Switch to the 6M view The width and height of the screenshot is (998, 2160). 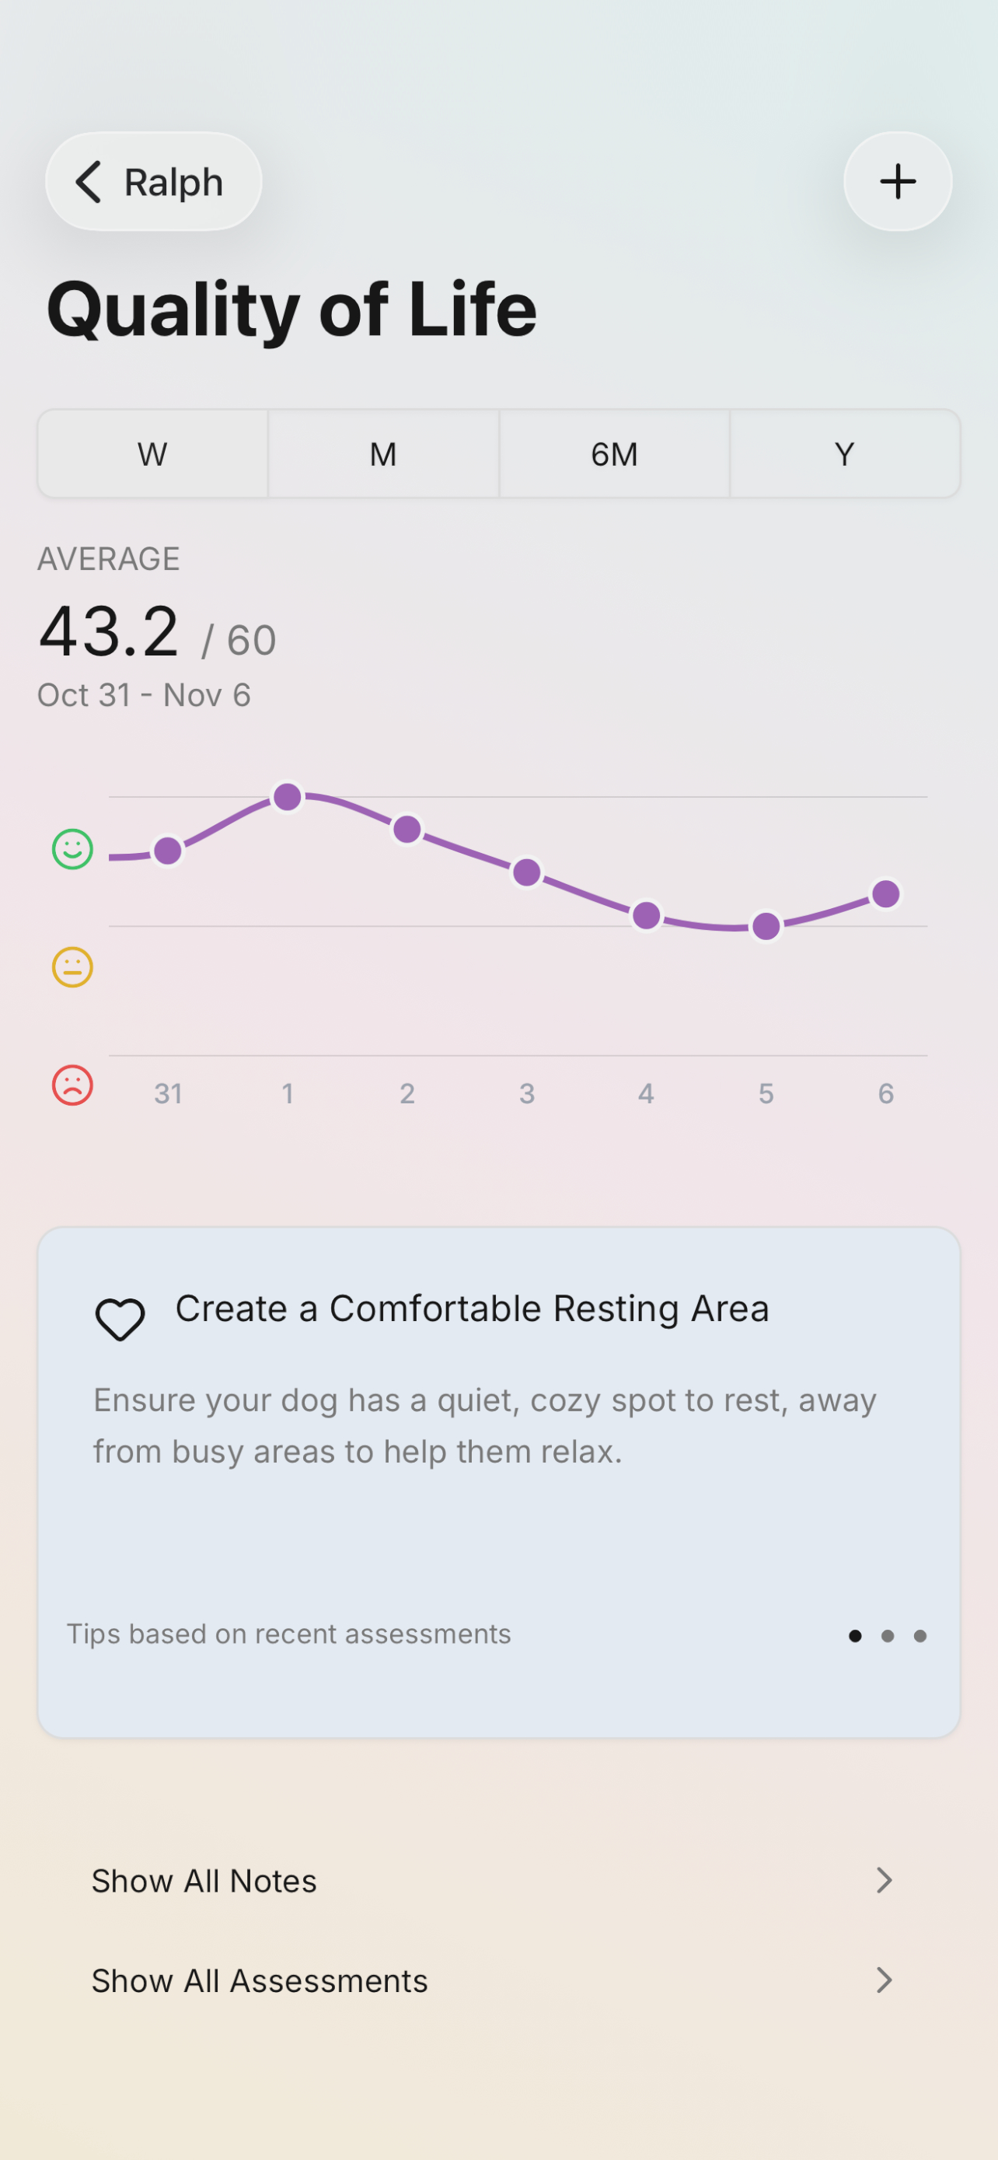point(614,453)
